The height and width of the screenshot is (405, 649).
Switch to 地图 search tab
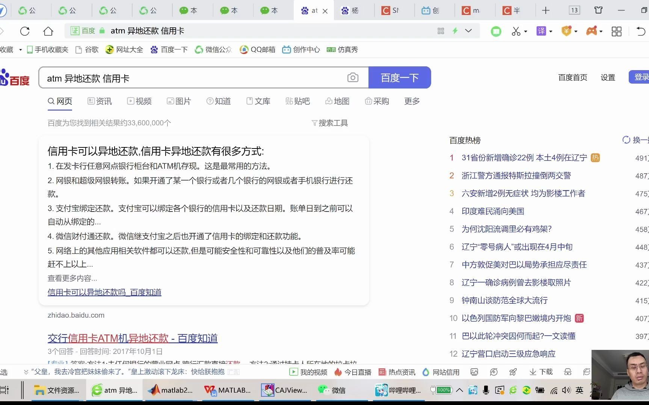337,101
